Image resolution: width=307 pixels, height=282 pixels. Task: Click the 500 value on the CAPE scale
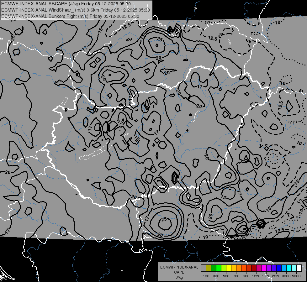tap(226, 276)
